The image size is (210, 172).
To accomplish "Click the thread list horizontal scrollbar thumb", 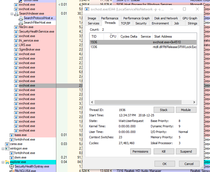I will pos(138,102).
